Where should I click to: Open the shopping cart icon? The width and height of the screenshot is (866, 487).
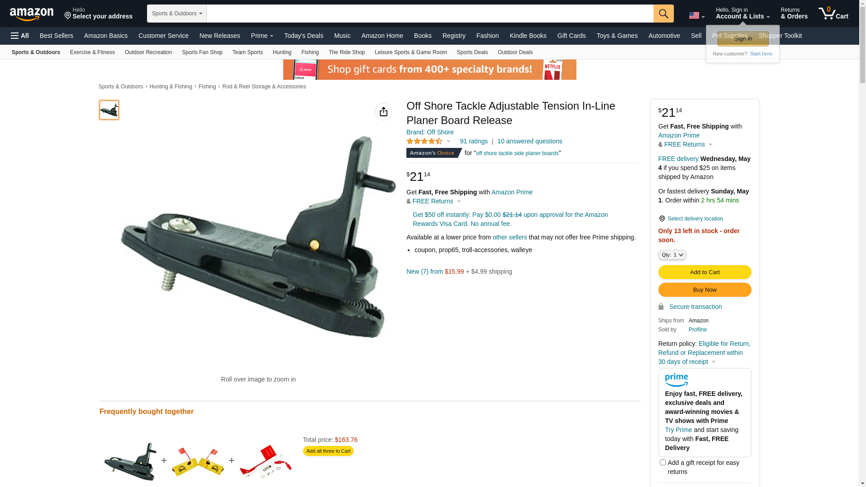pos(834,14)
